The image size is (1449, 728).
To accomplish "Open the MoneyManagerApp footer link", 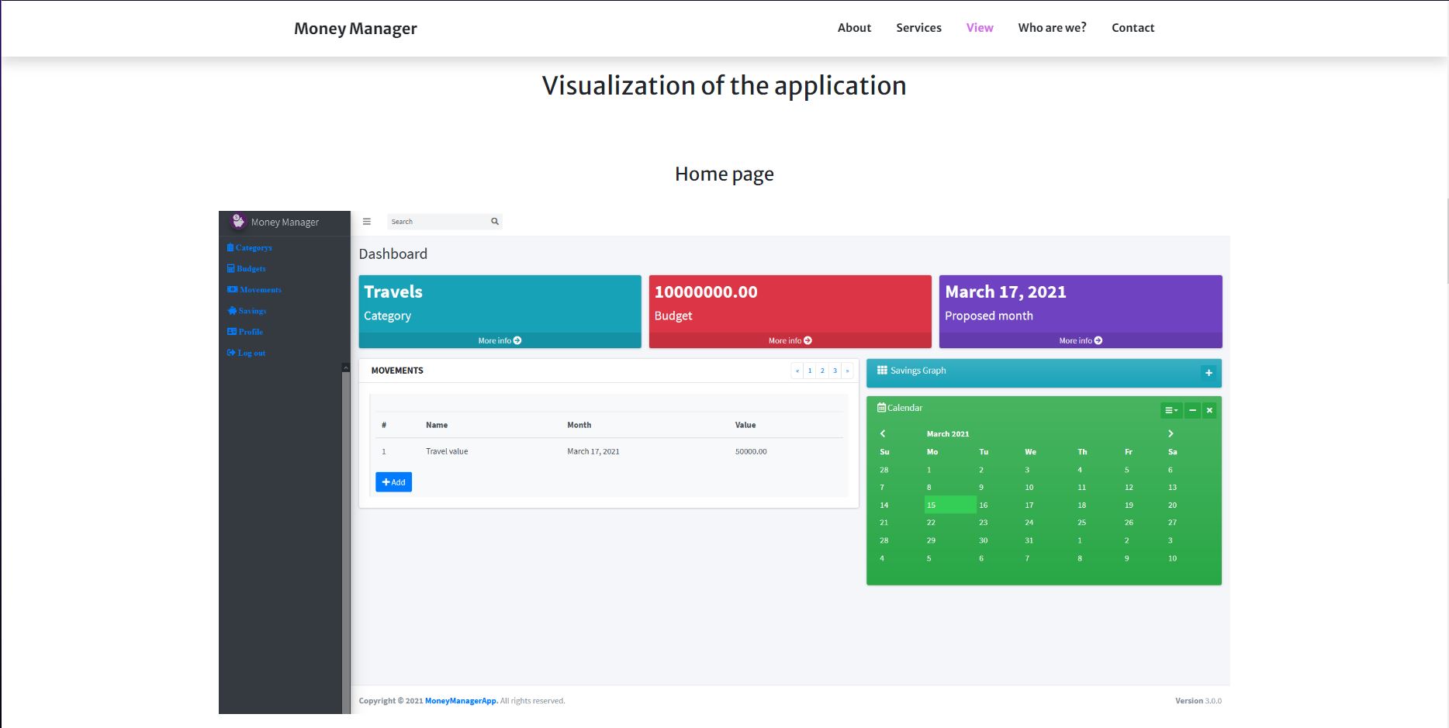I will tap(461, 701).
